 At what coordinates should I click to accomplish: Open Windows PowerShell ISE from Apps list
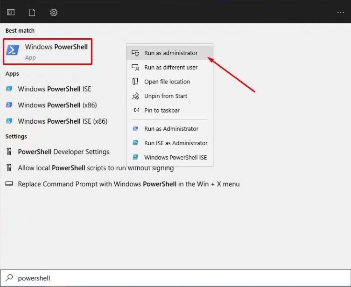(x=55, y=89)
